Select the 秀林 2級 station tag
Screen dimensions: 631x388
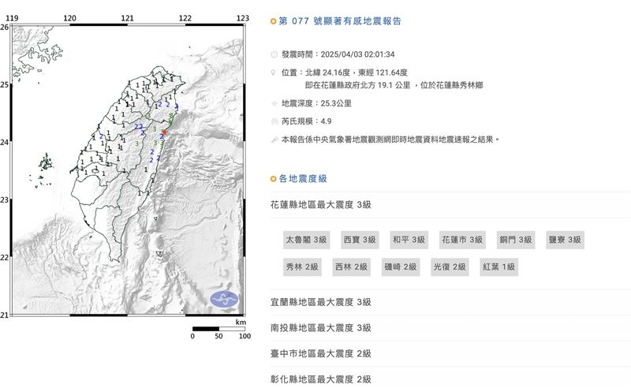(x=302, y=267)
